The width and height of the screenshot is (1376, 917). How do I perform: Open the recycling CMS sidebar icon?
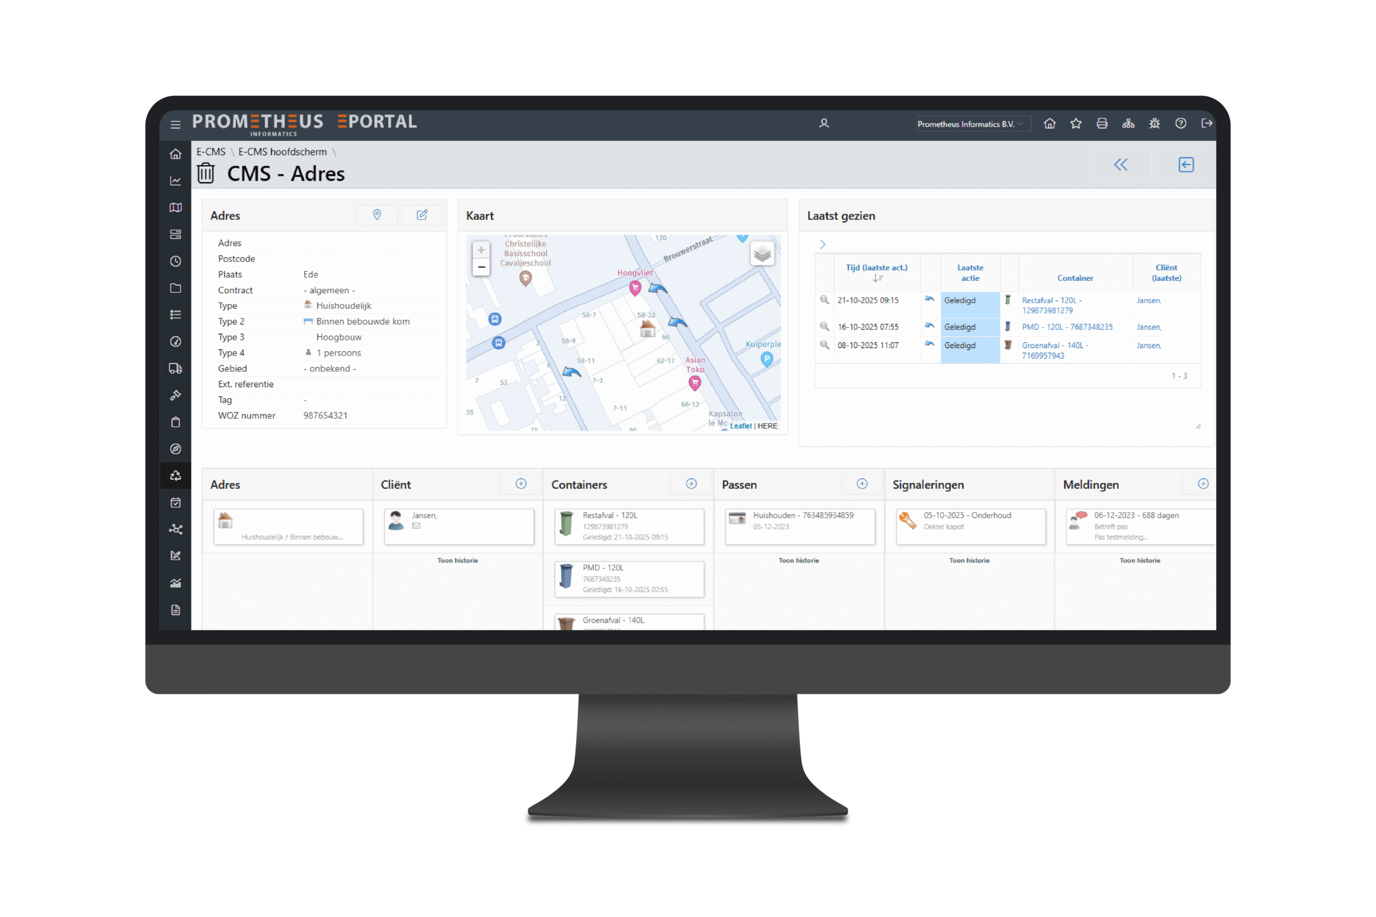tap(176, 475)
